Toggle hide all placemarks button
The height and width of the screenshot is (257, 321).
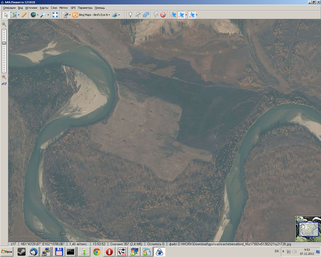[x=163, y=15]
